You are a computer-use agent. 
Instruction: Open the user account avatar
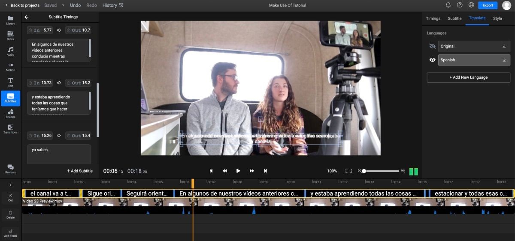pyautogui.click(x=506, y=5)
